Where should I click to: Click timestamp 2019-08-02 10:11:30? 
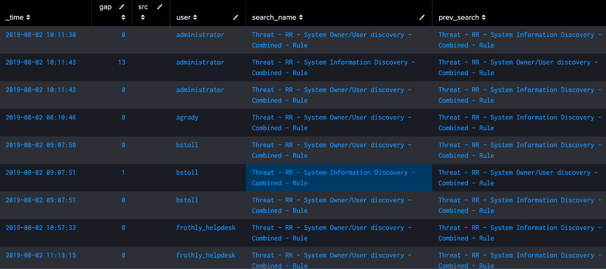point(41,35)
